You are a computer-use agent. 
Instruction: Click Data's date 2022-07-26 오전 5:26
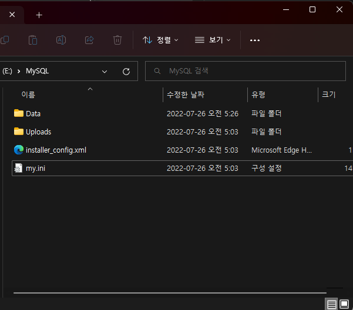tap(203, 113)
